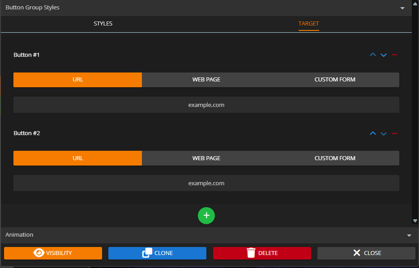Remove Button #1 with red minus

[394, 55]
